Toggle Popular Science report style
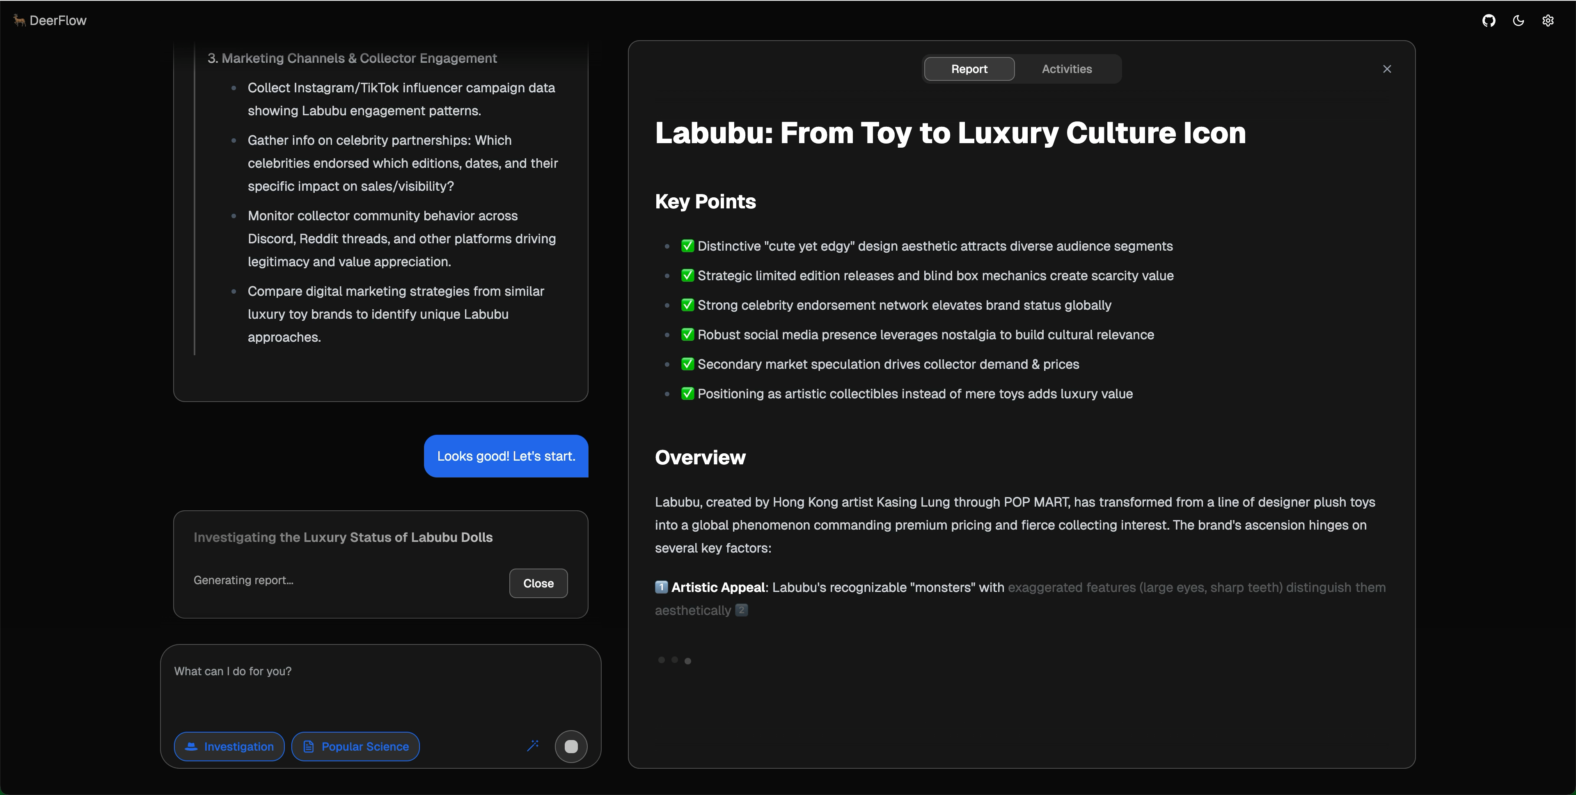1576x795 pixels. (x=355, y=747)
